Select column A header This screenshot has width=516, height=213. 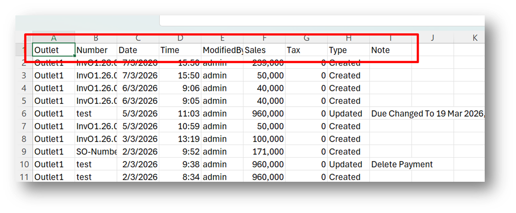click(53, 38)
